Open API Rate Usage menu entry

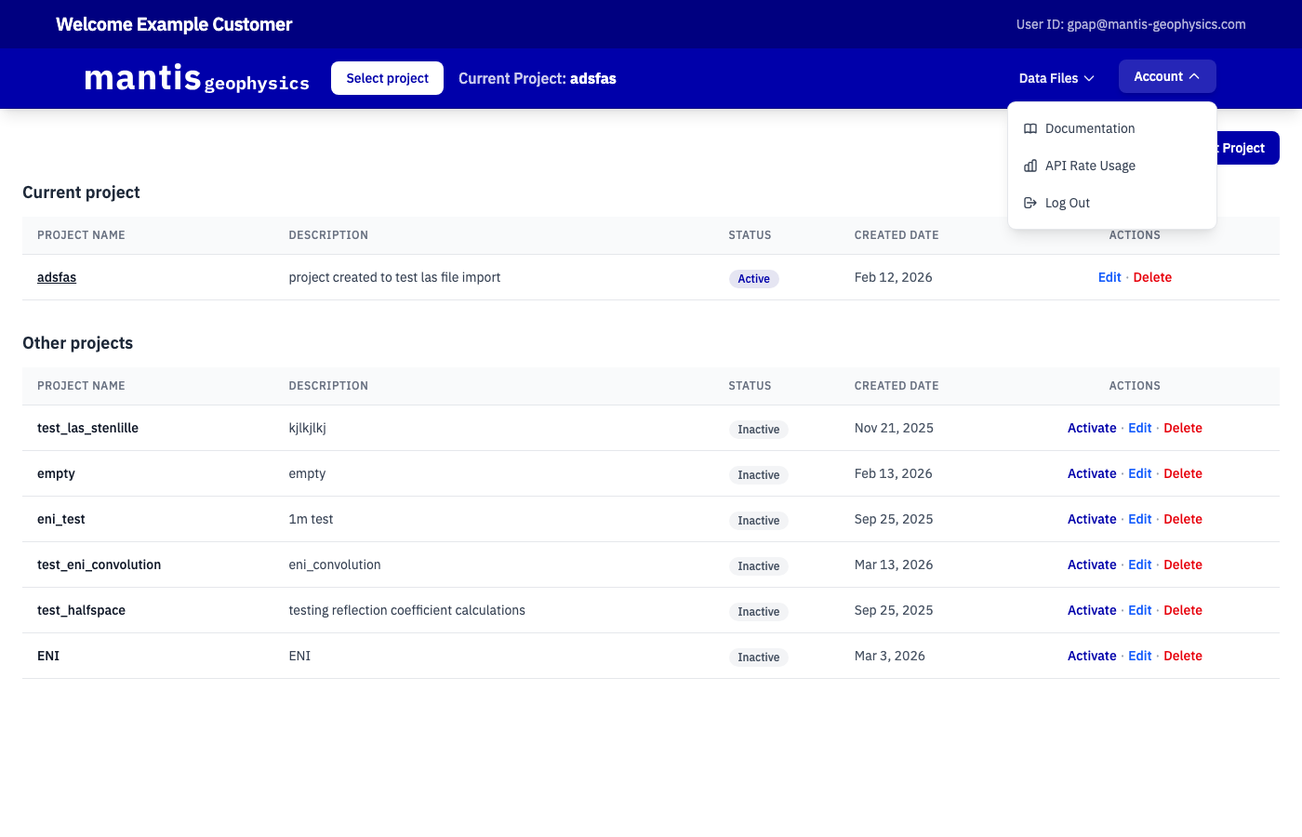coord(1112,166)
